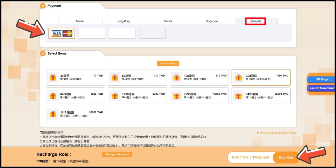Click the Payment Items button

(168, 64)
